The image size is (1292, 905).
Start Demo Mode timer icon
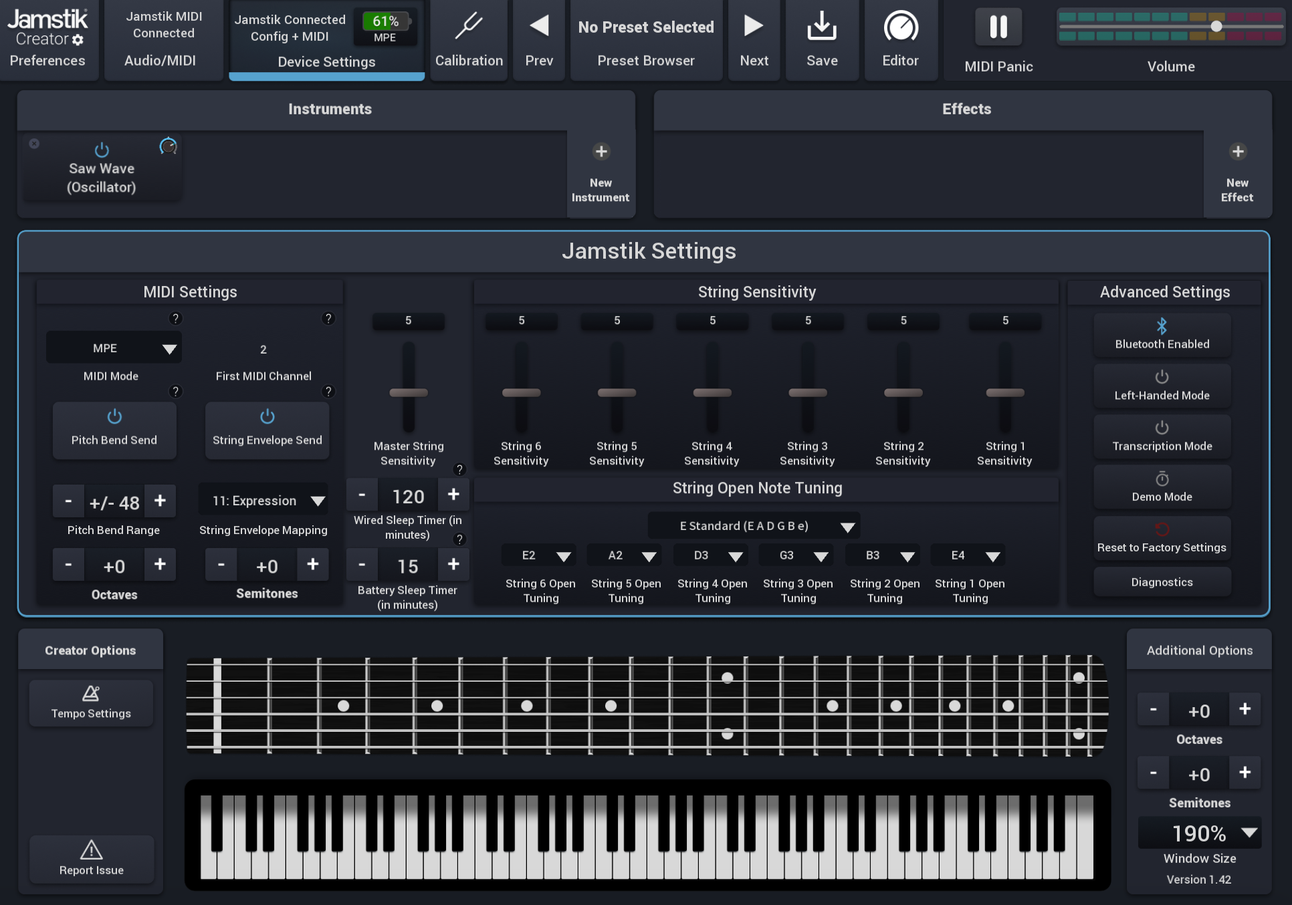[x=1162, y=479]
